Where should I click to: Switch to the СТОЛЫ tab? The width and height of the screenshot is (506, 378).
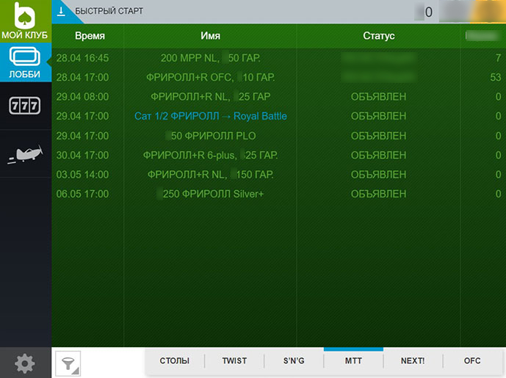(x=174, y=361)
